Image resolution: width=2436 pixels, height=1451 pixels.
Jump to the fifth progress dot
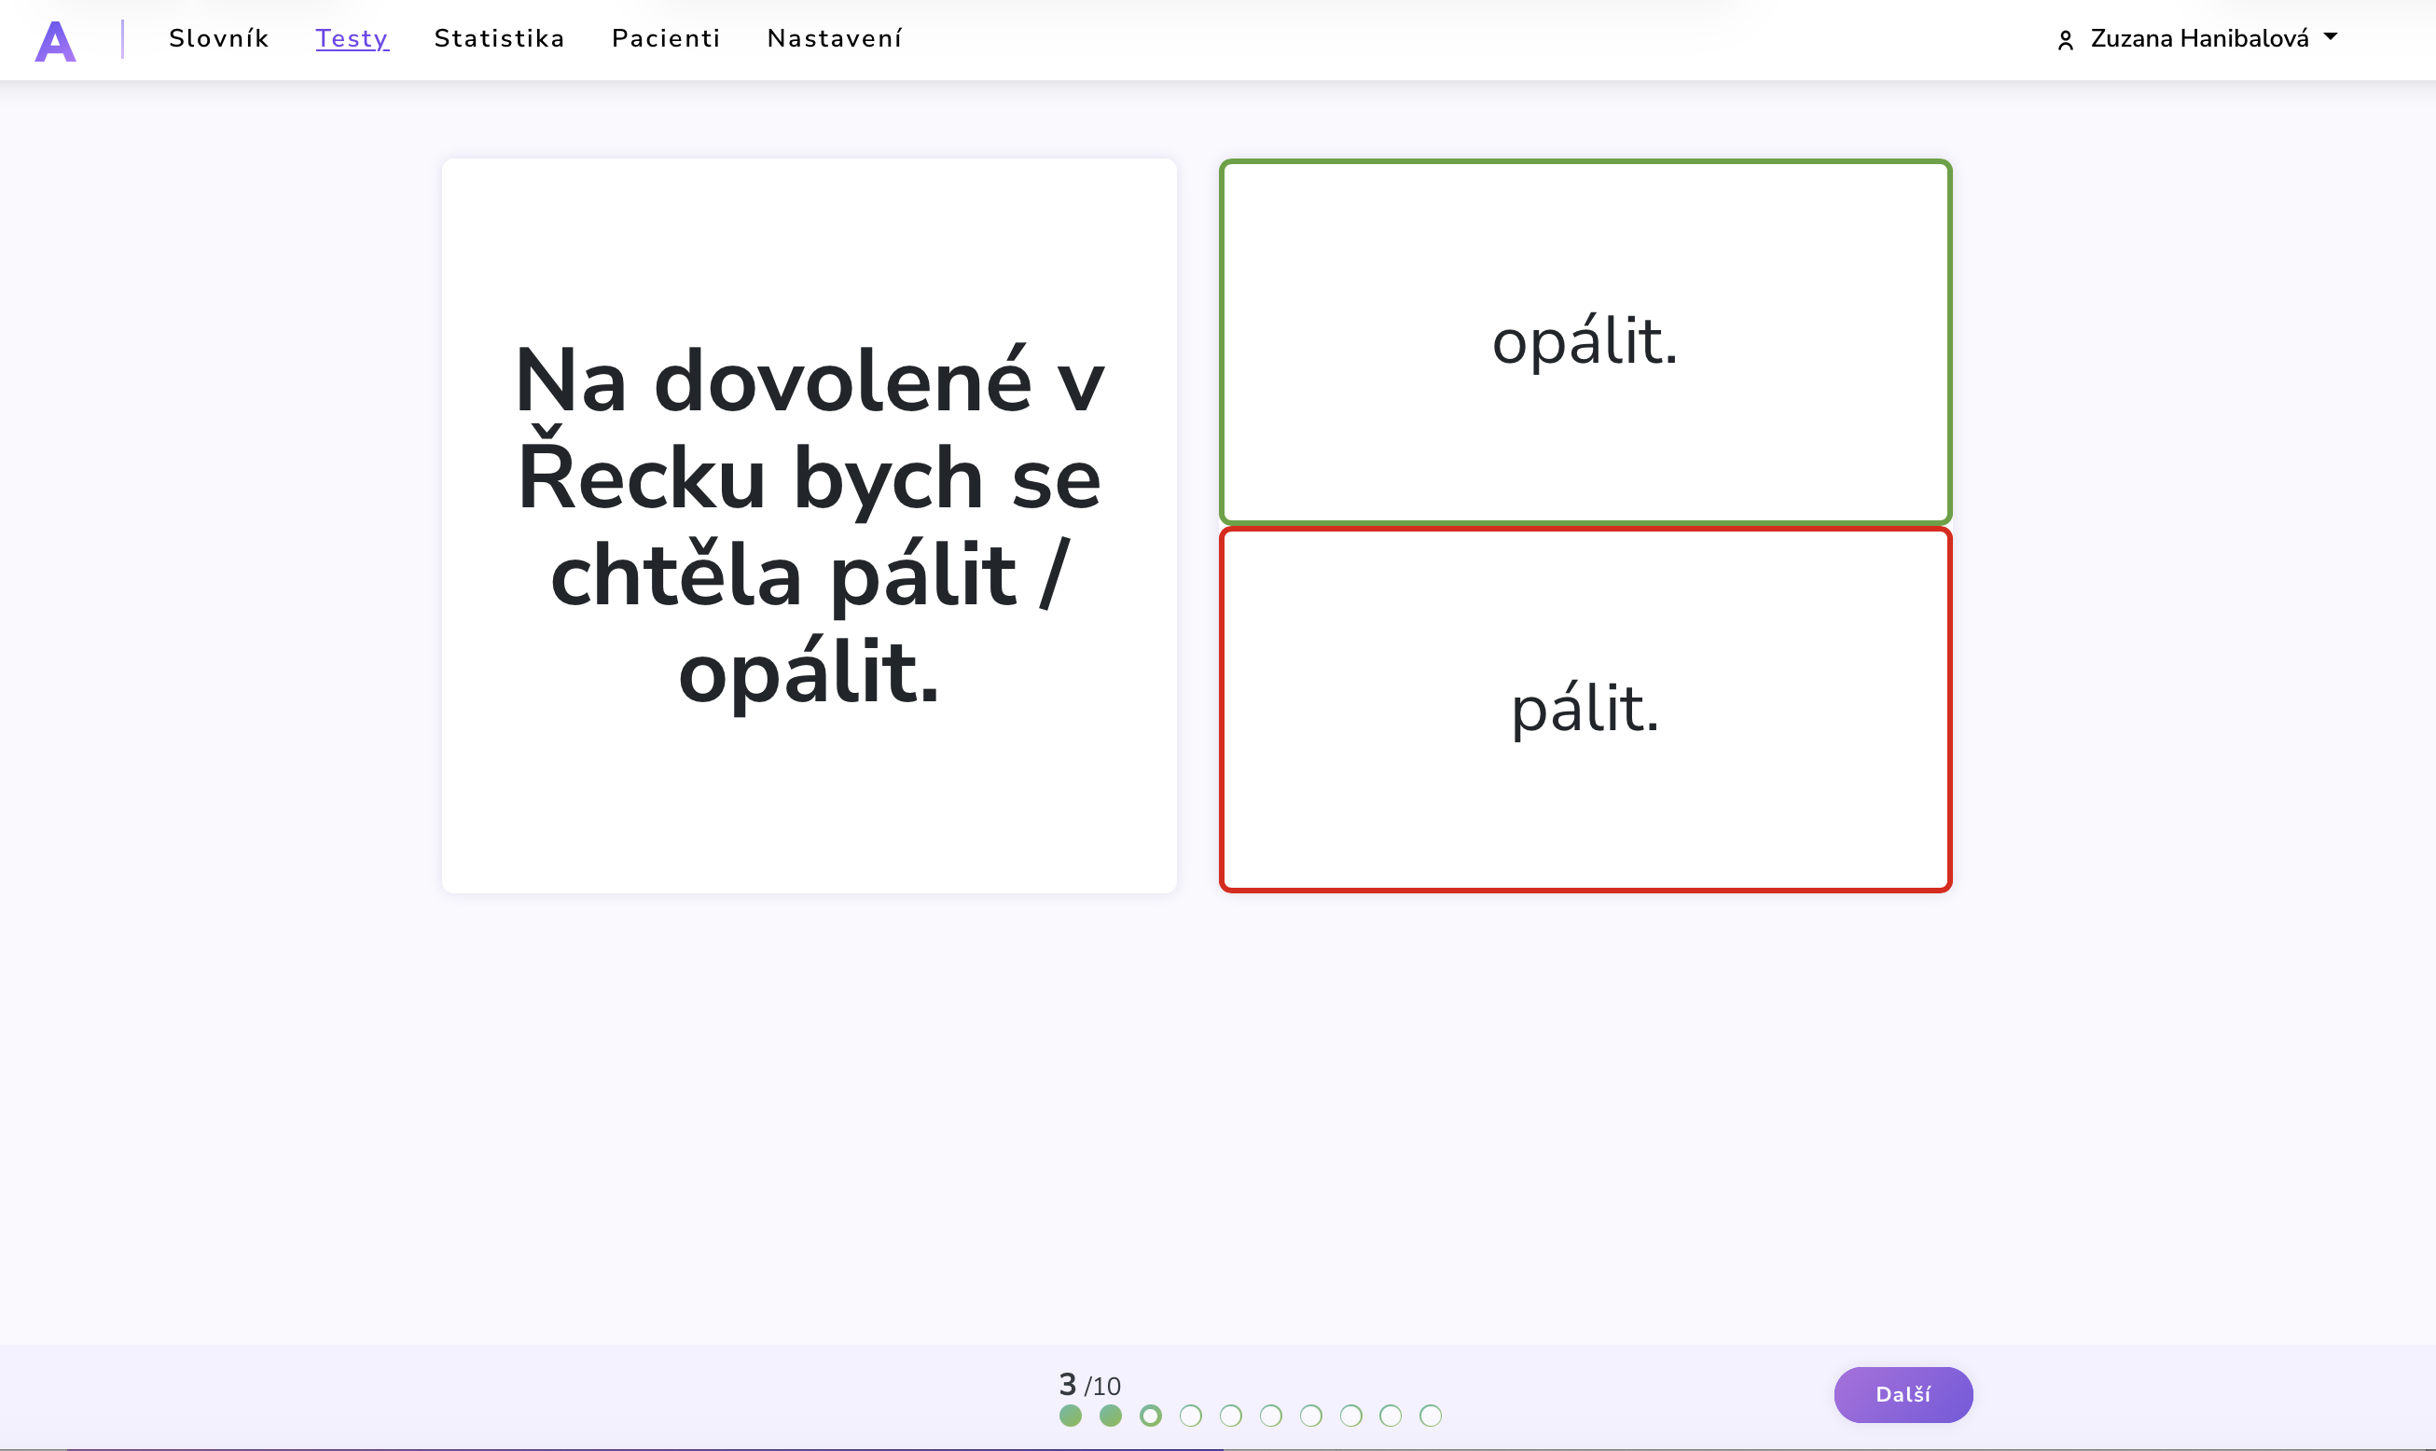coord(1230,1415)
